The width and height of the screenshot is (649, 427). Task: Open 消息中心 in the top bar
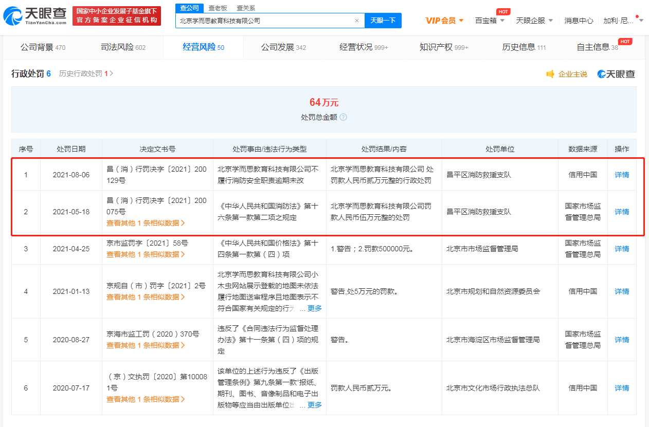coord(579,21)
